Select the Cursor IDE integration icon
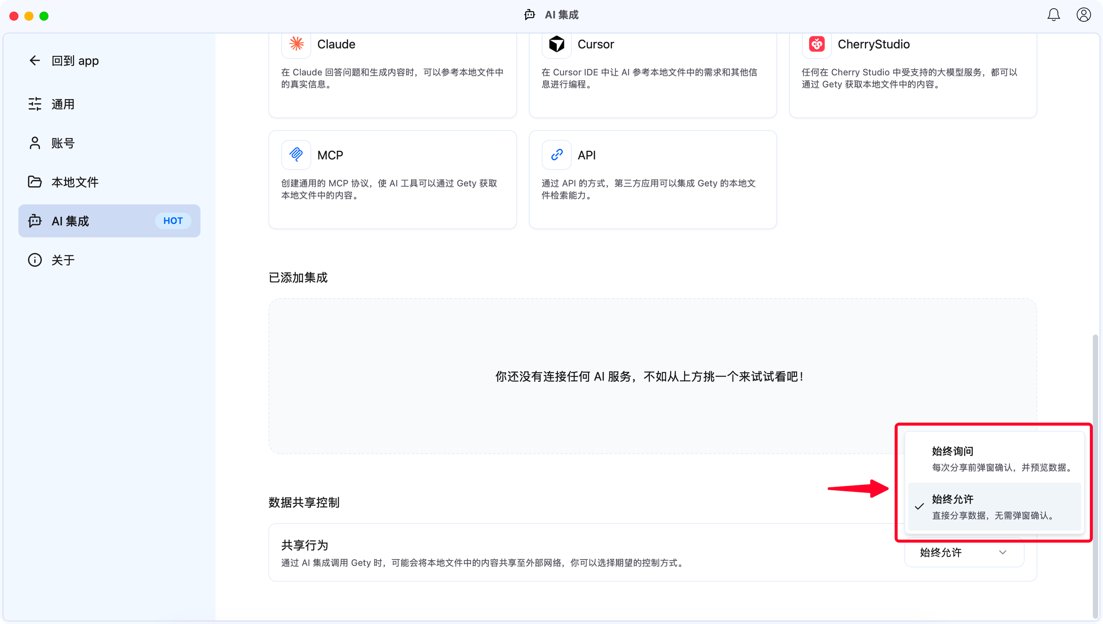The height and width of the screenshot is (624, 1103). (x=556, y=44)
